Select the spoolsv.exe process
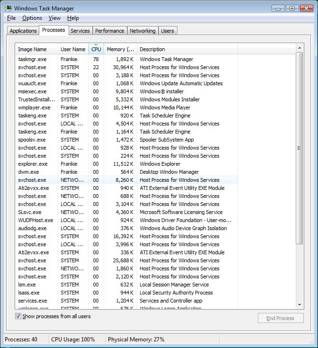The image size is (318, 348). tap(126, 140)
